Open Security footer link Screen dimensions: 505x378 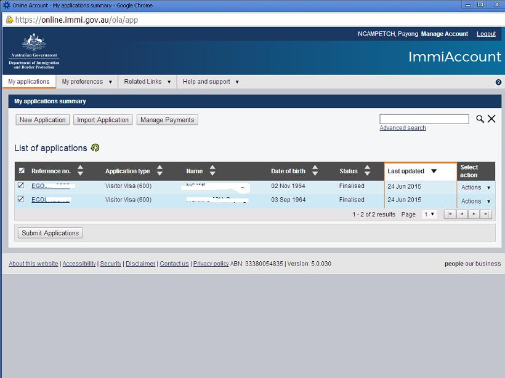pyautogui.click(x=110, y=264)
